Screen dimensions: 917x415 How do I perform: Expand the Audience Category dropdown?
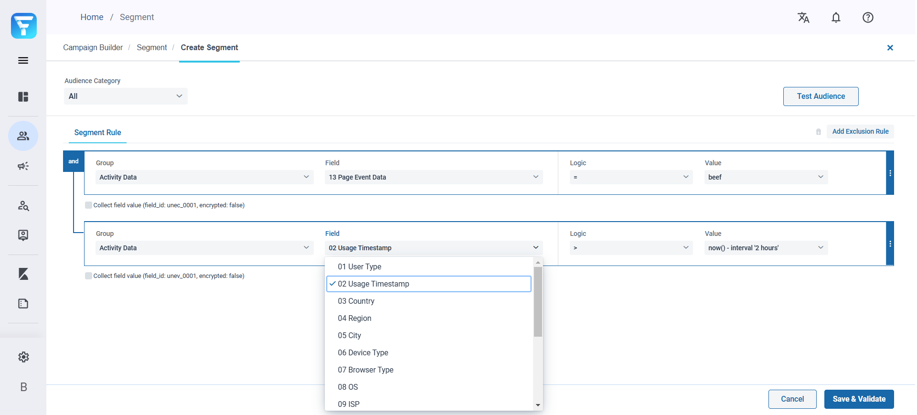coord(126,96)
